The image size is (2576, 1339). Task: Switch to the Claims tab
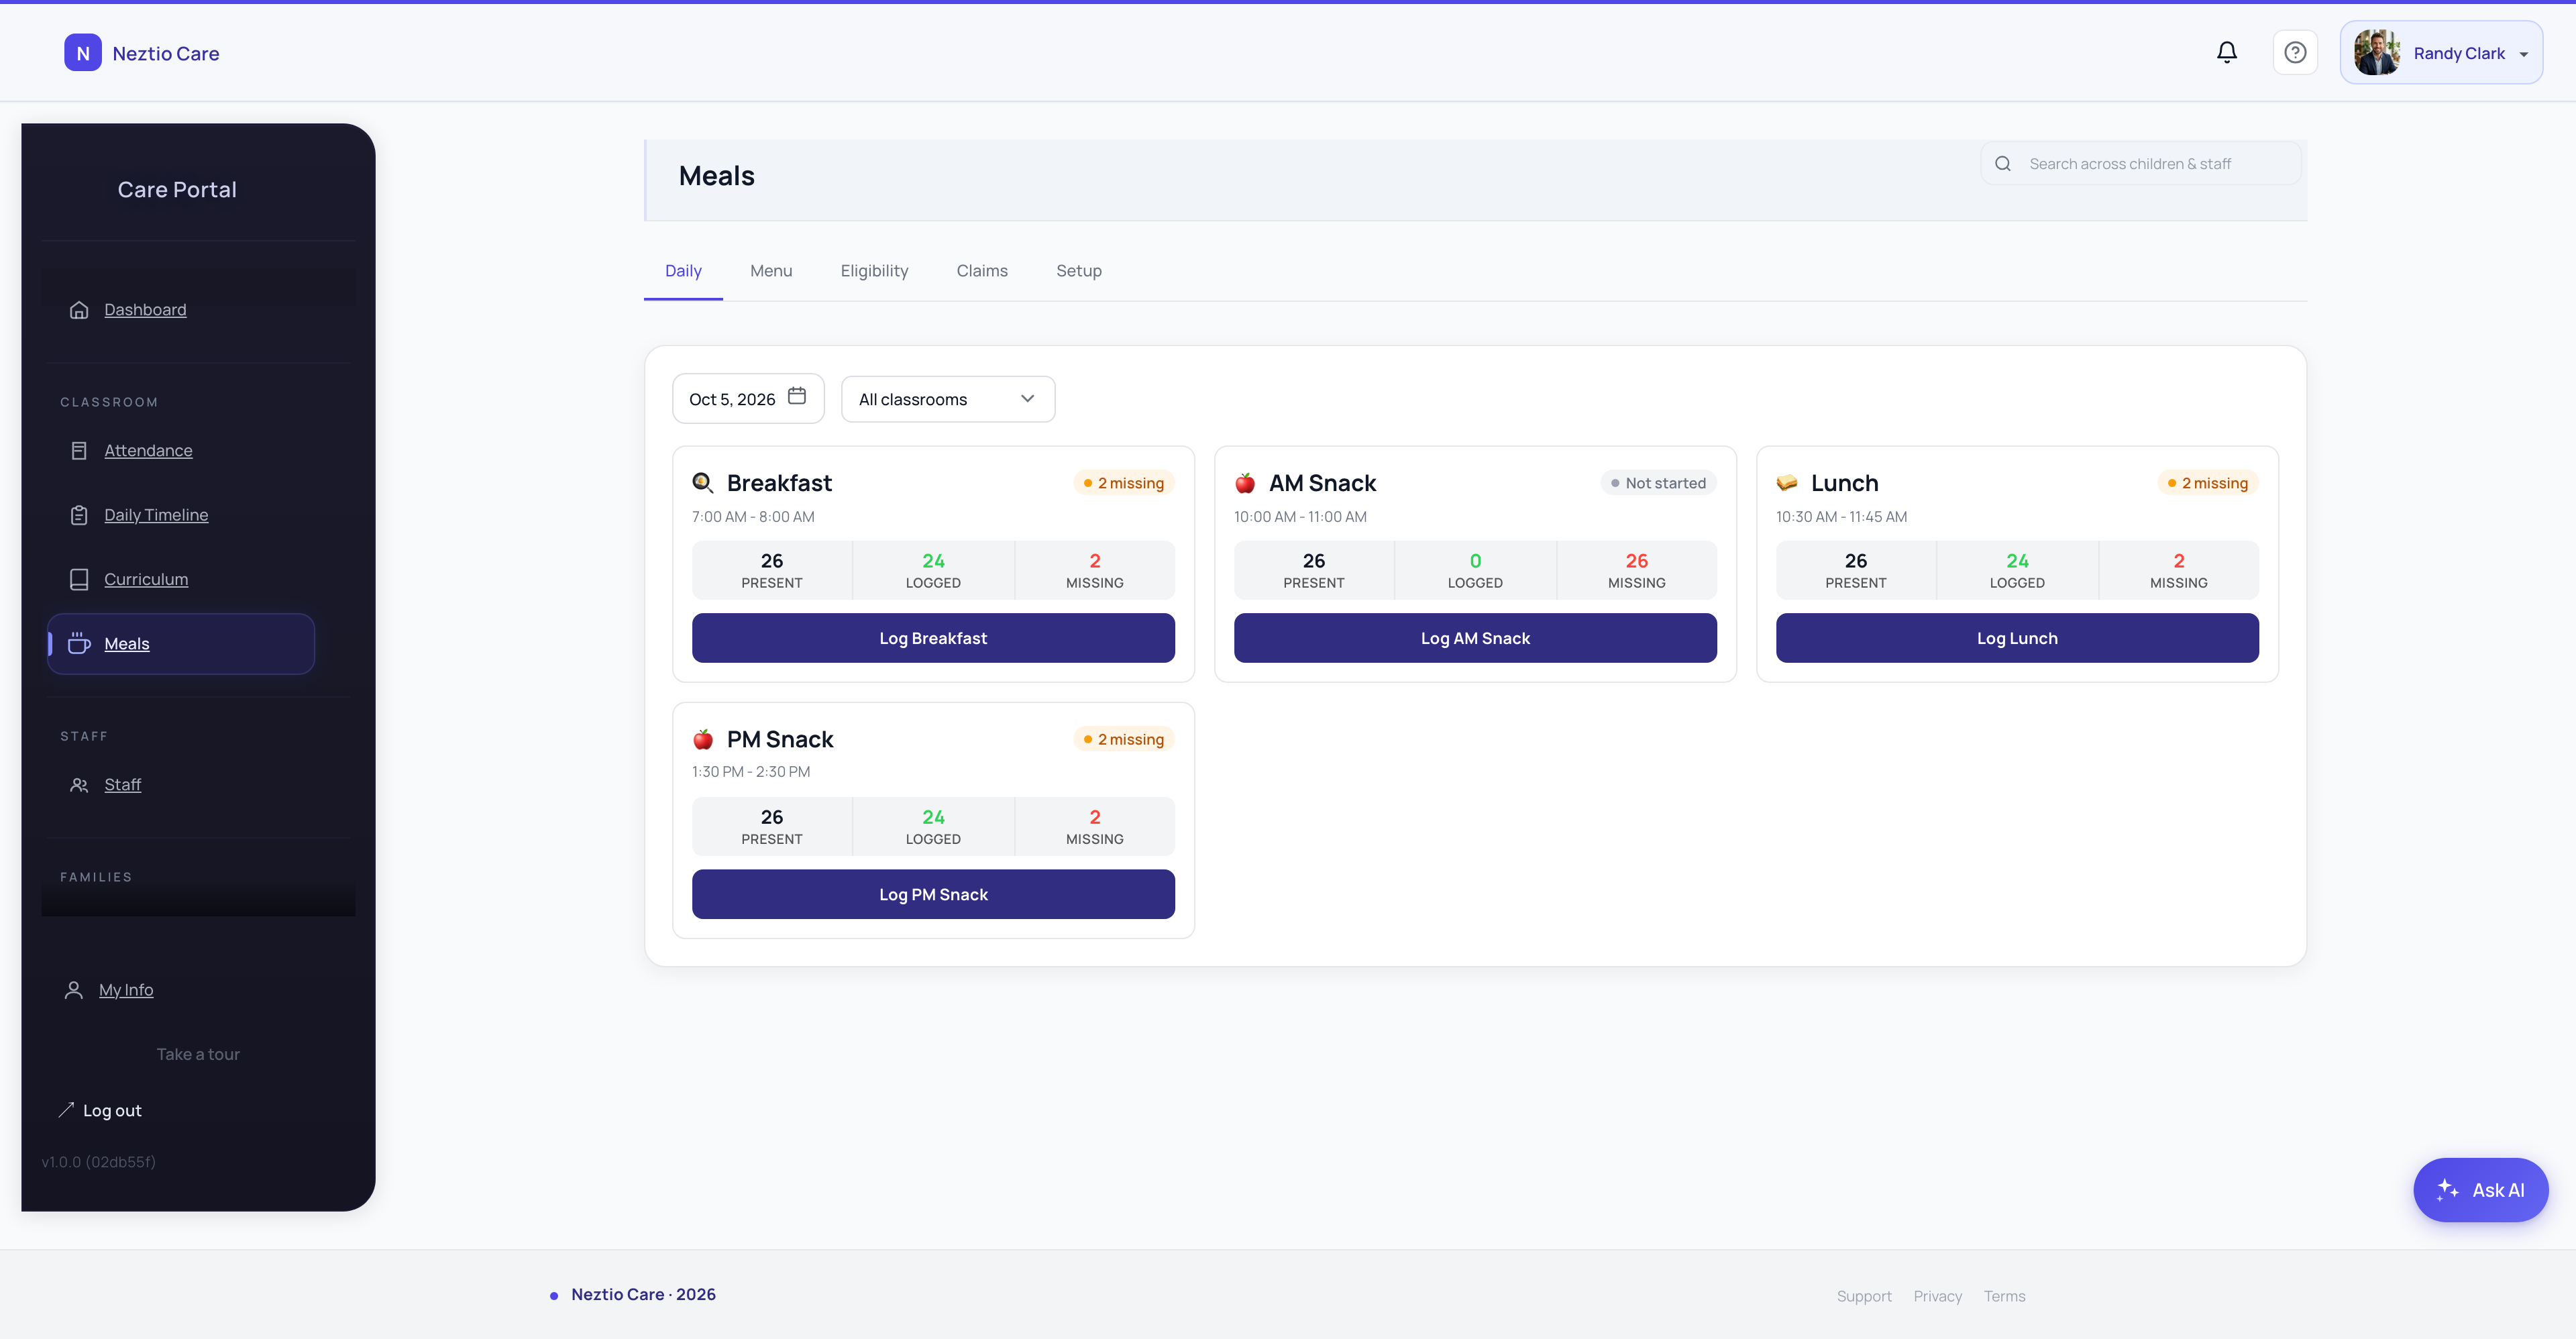click(981, 271)
